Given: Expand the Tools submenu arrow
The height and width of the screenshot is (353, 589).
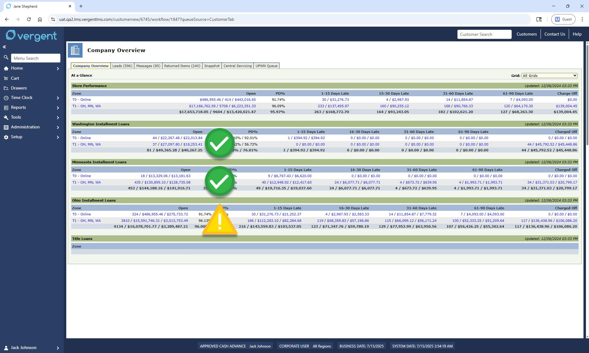Looking at the screenshot, I should click(58, 118).
